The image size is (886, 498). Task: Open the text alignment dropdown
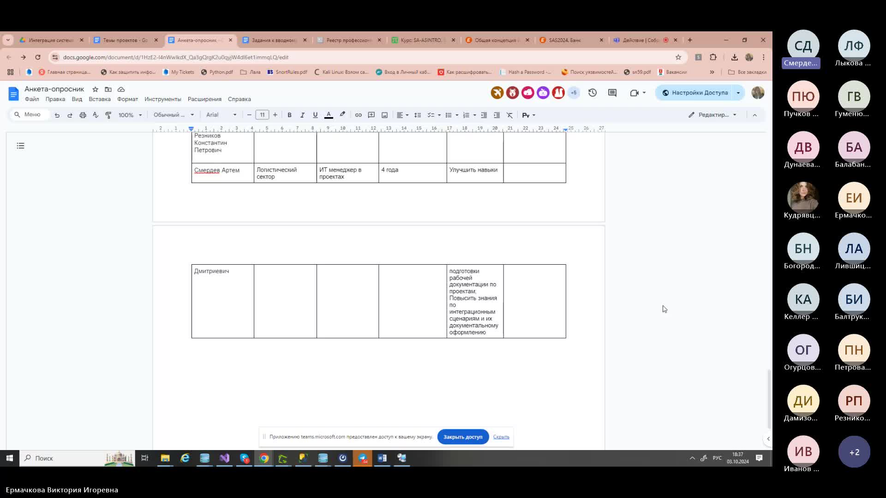(x=402, y=115)
